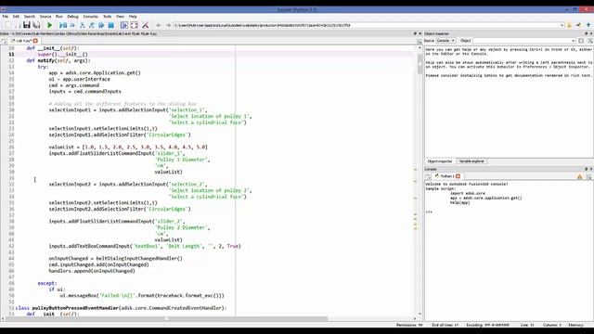Image resolution: width=594 pixels, height=334 pixels.
Task: Click the Change to parent directory arrow
Action: (588, 25)
